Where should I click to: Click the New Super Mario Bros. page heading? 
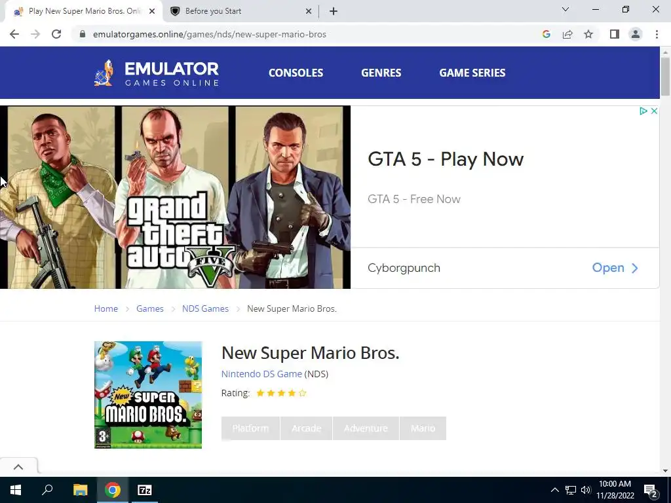310,353
